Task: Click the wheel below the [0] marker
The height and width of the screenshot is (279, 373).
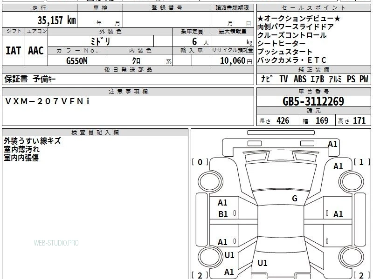Action: pos(210,182)
